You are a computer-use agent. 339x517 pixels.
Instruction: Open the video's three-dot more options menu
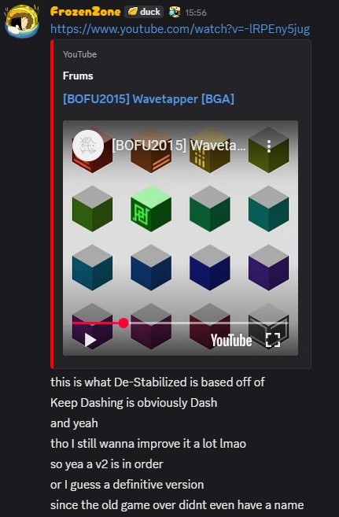[x=269, y=146]
